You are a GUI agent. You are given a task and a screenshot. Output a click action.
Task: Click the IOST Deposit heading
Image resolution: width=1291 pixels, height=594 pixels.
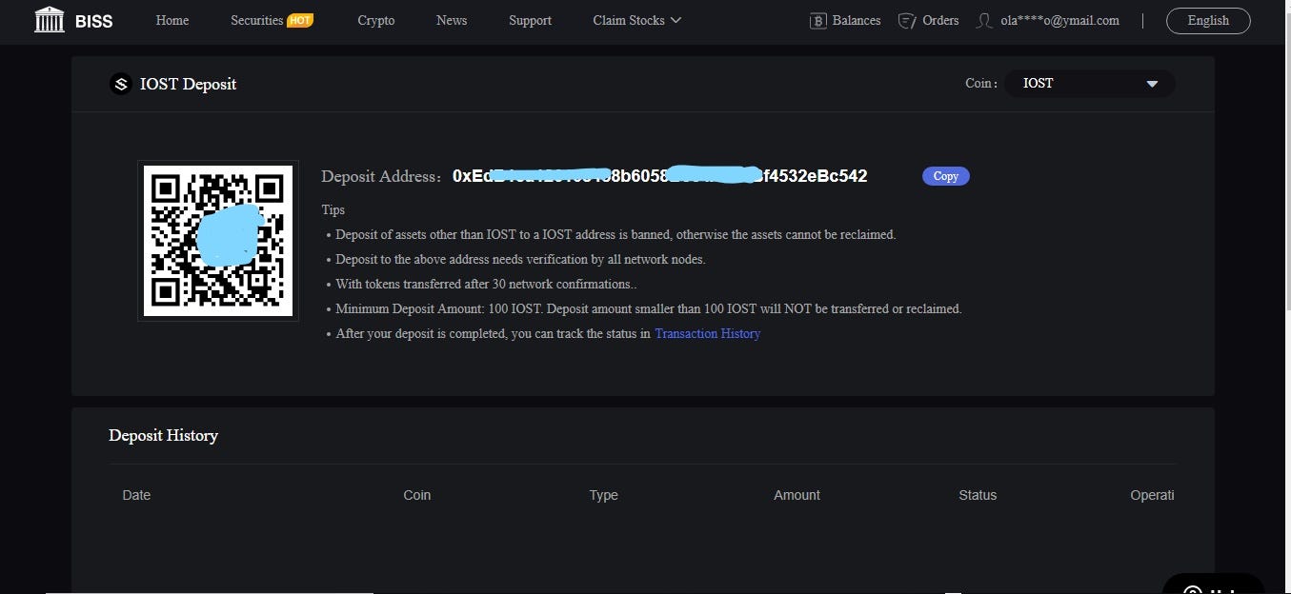[188, 84]
